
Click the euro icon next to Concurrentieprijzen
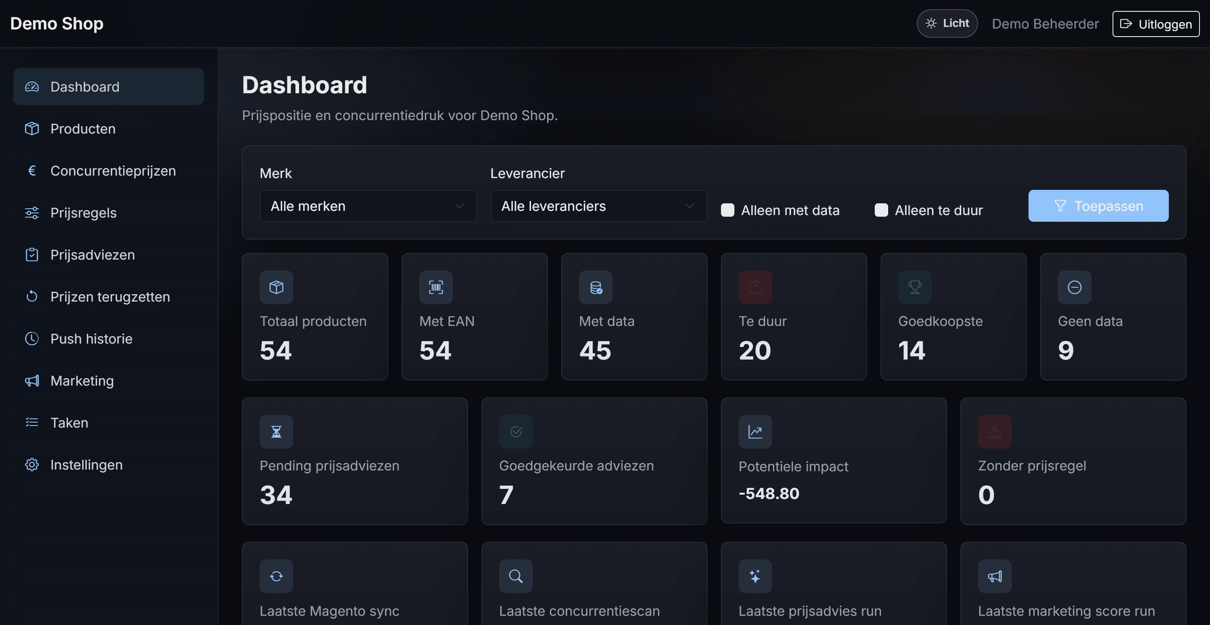(32, 171)
